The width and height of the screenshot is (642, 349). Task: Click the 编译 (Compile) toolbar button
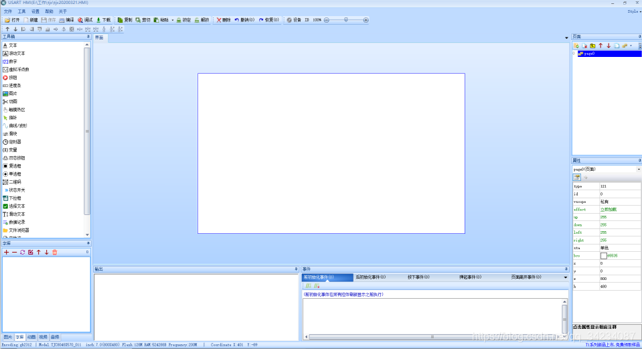(66, 19)
